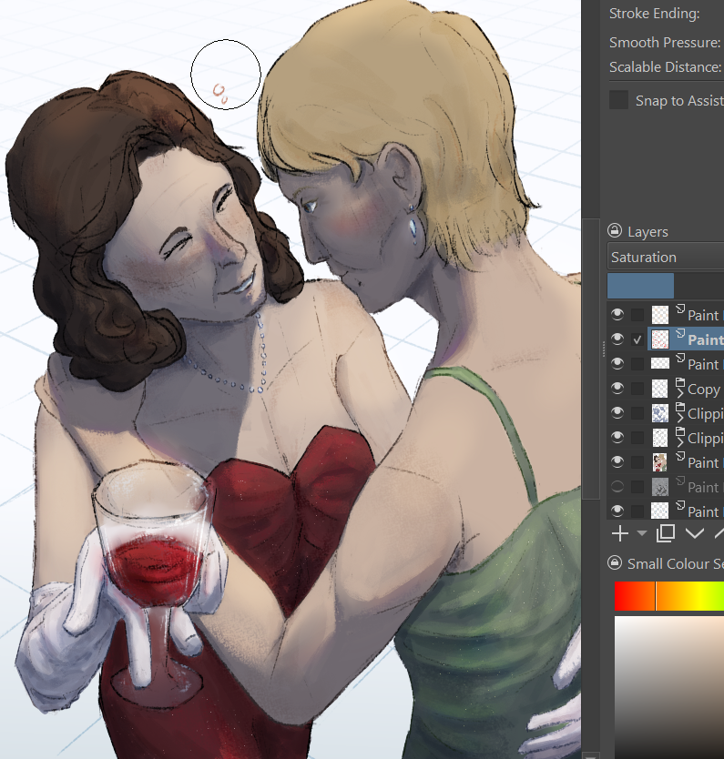Expand Clipping group with blue splotch thumbnail
The width and height of the screenshot is (724, 759).
tap(680, 417)
